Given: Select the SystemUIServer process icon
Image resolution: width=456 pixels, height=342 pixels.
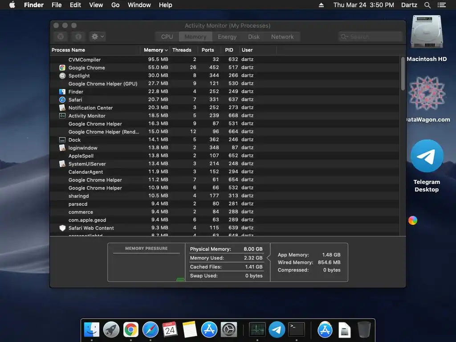Looking at the screenshot, I should [62, 164].
